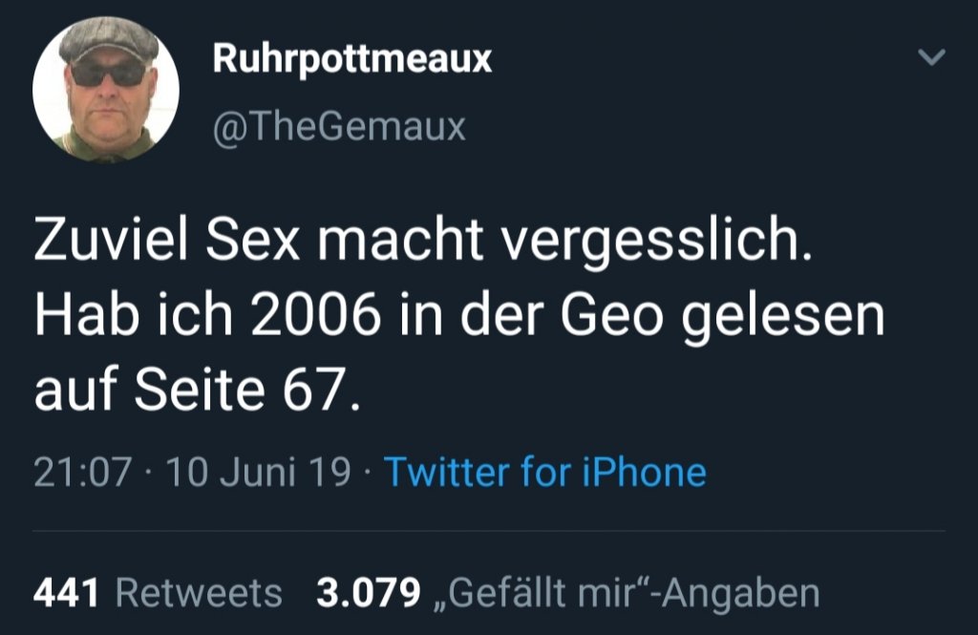Open the 3.079 "Gefällt mir"-Angaben list
Image resolution: width=978 pixels, height=635 pixels.
[567, 593]
